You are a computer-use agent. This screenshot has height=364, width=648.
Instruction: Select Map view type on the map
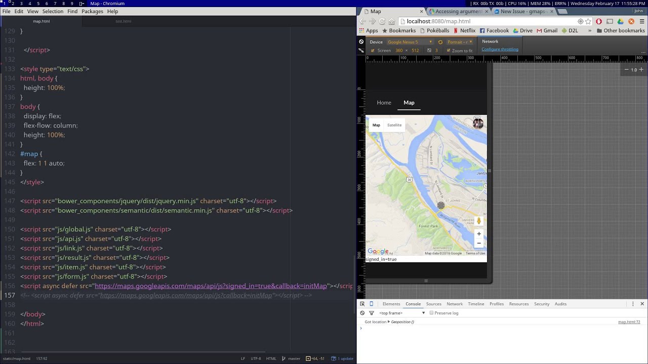[x=376, y=125]
